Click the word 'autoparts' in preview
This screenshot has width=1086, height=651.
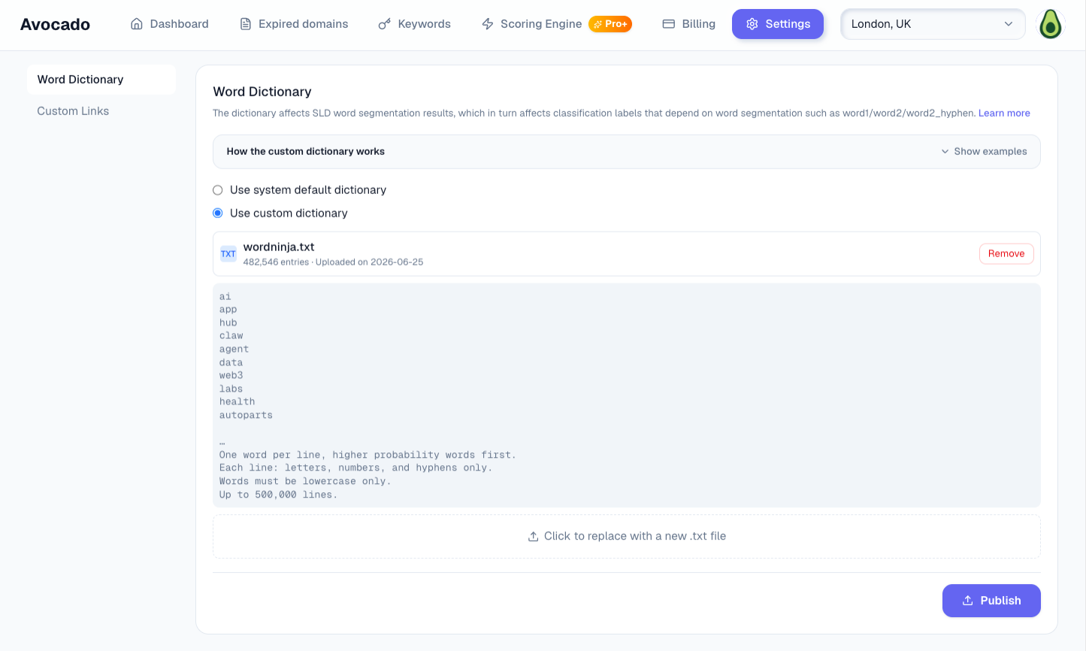[246, 416]
